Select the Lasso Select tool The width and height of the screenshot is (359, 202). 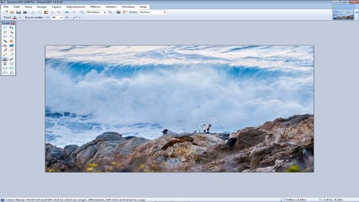pyautogui.click(x=5, y=32)
